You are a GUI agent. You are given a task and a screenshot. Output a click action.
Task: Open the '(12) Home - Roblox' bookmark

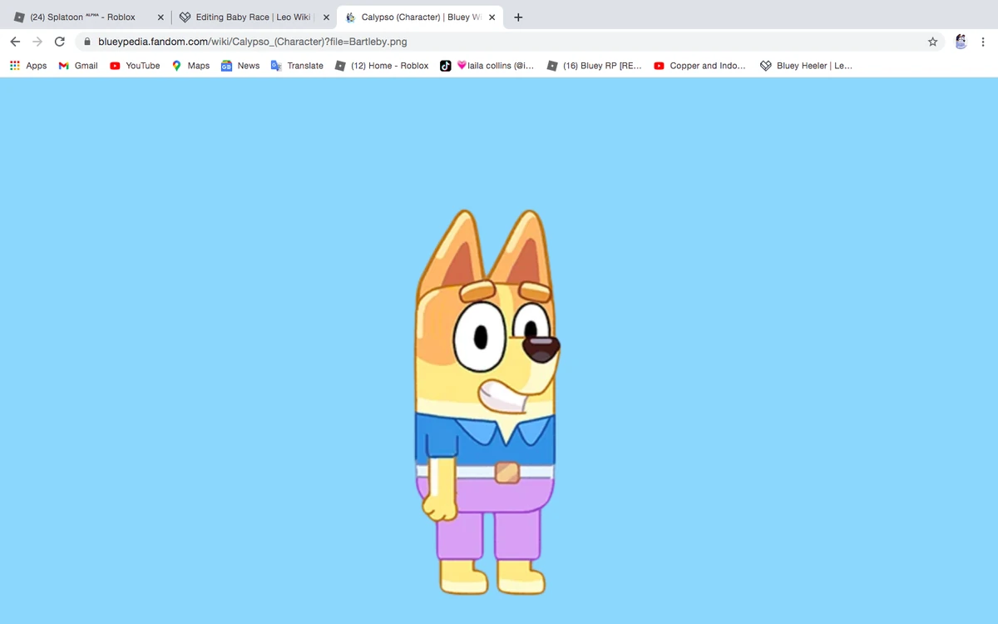[383, 65]
